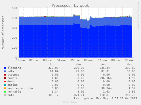The width and height of the screenshot is (141, 105).
Task: Click the 'paging' legend label
Action: 12,85
